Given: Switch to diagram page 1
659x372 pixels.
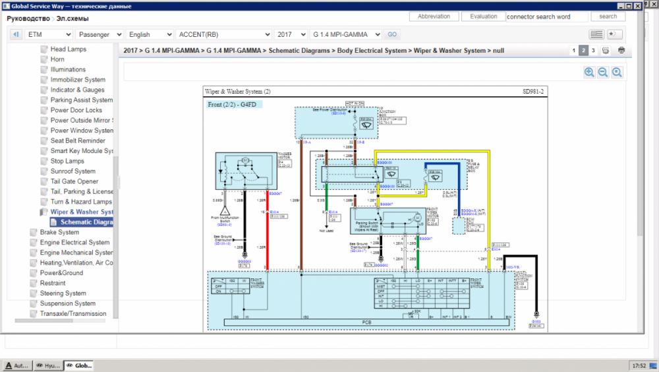Looking at the screenshot, I should (x=573, y=50).
